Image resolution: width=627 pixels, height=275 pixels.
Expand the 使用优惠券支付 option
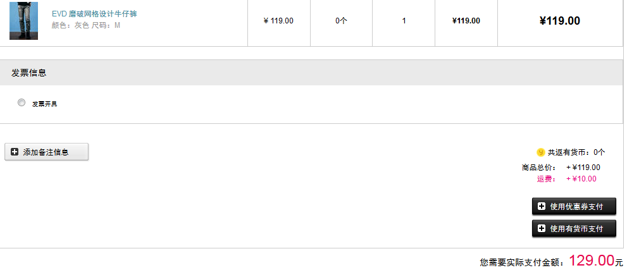point(574,207)
